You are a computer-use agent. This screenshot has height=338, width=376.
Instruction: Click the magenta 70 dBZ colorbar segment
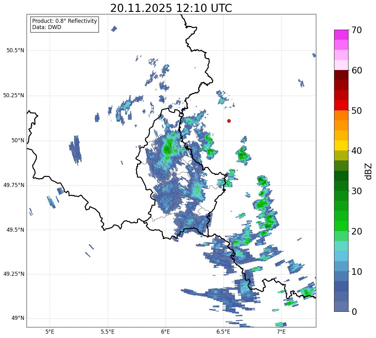point(341,35)
